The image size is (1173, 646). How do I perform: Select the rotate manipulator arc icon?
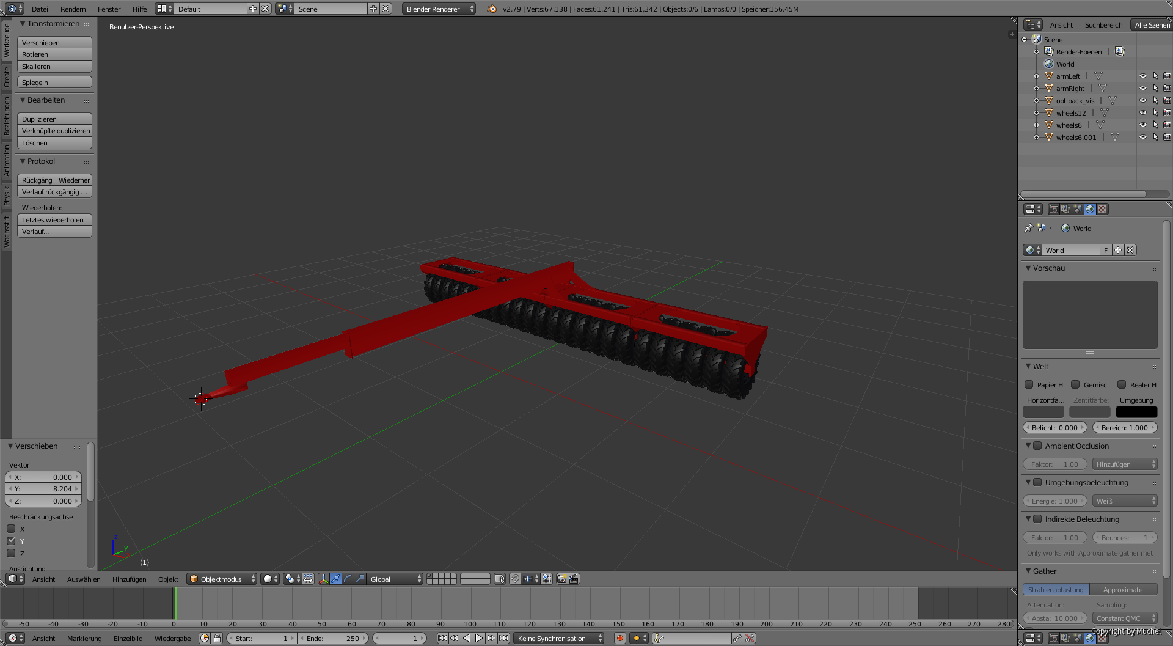(x=348, y=579)
